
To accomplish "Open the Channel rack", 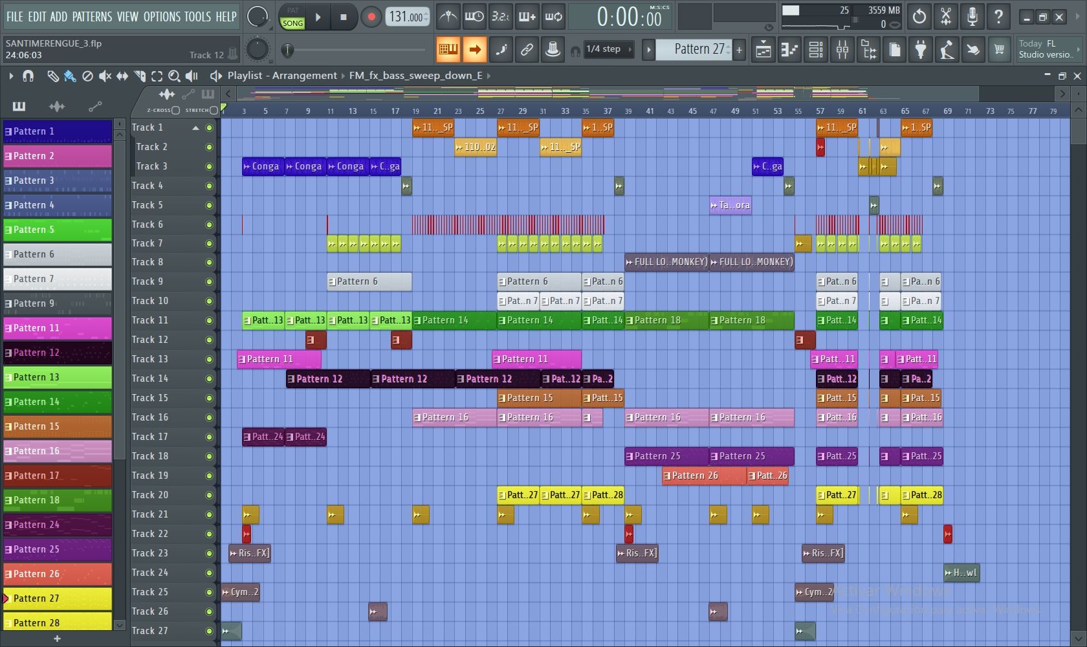I will (816, 49).
